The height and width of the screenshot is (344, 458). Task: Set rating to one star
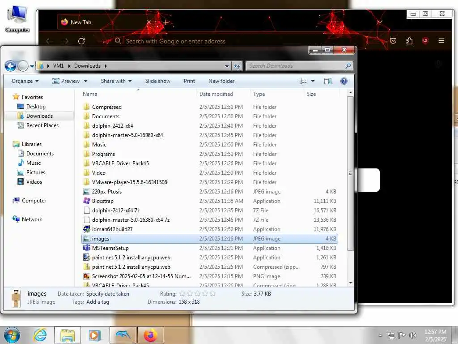point(182,293)
